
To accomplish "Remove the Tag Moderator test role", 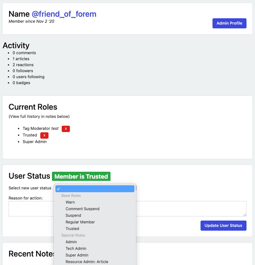I will (x=66, y=129).
